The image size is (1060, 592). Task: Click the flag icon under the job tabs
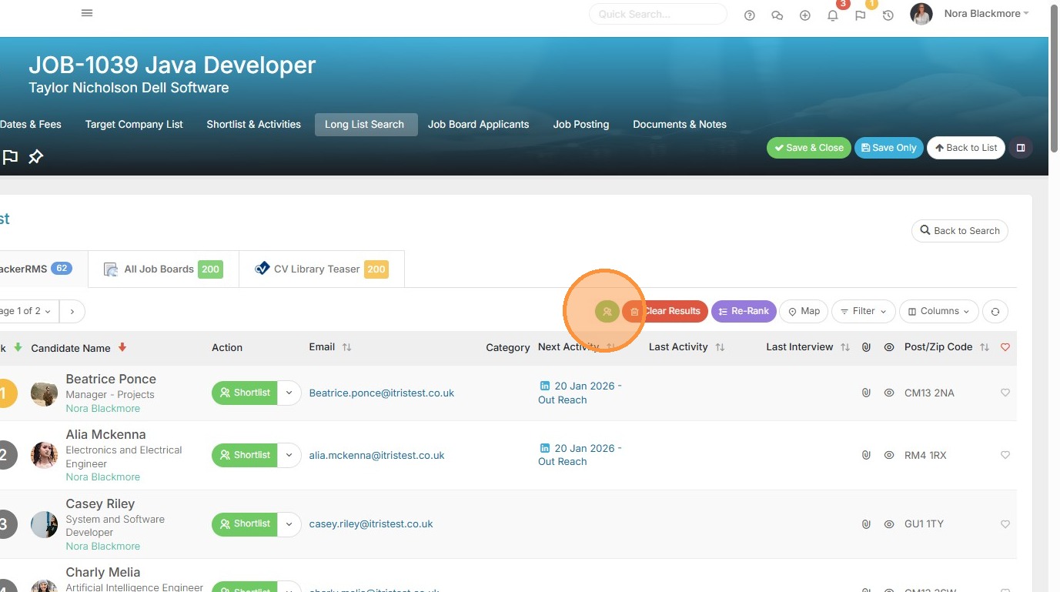click(10, 157)
